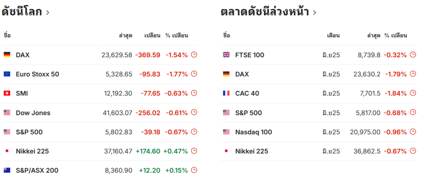Click the clock icon in Nikkei 225 index row
Image resolution: width=424 pixels, height=174 pixels.
[194, 151]
